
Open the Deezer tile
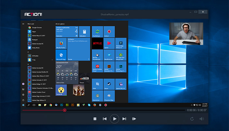tap(84, 78)
